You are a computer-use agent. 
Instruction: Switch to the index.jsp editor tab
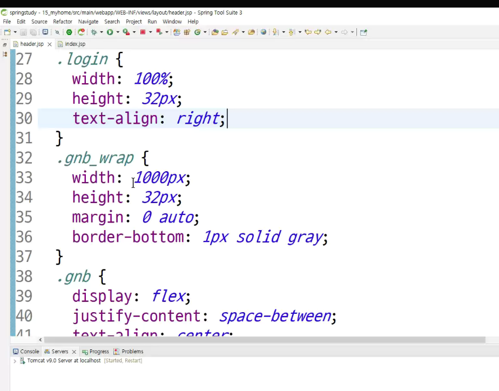tap(72, 44)
